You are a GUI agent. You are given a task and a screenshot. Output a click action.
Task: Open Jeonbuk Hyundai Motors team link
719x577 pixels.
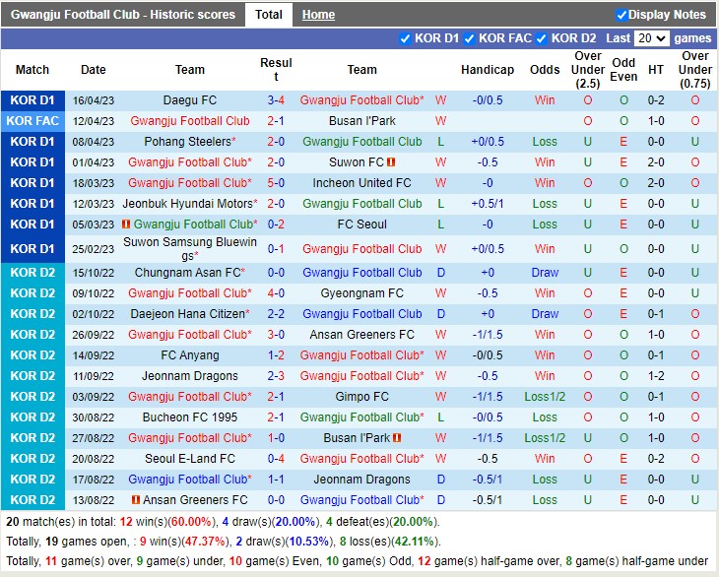(x=187, y=204)
